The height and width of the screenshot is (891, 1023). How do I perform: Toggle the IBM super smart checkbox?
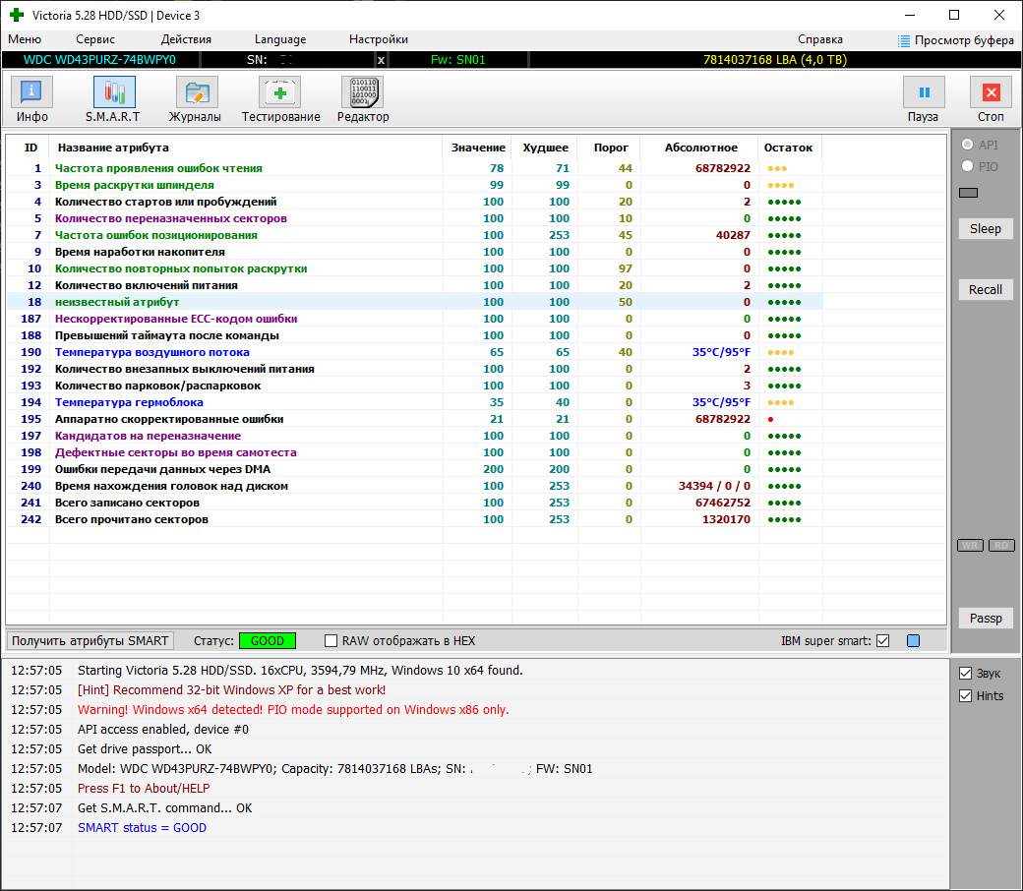[882, 641]
